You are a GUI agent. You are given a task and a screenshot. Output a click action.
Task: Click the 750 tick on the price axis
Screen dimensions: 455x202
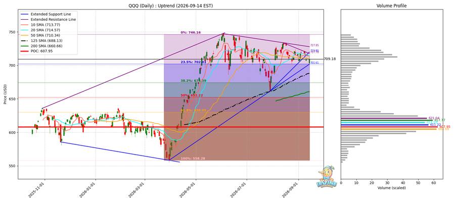pyautogui.click(x=13, y=32)
